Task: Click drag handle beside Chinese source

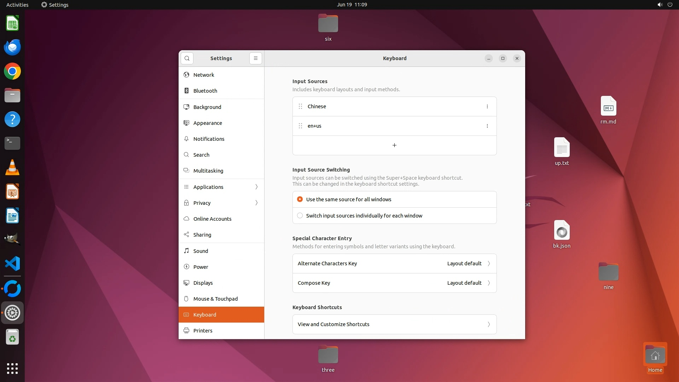Action: (x=300, y=106)
